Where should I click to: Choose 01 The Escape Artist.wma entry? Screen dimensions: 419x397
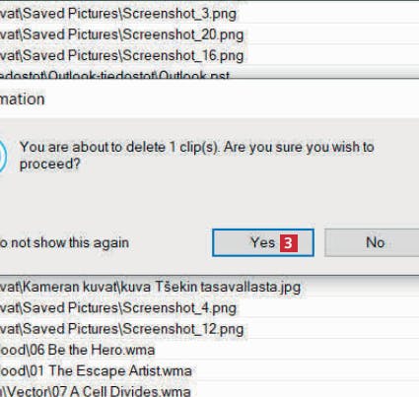point(209,370)
